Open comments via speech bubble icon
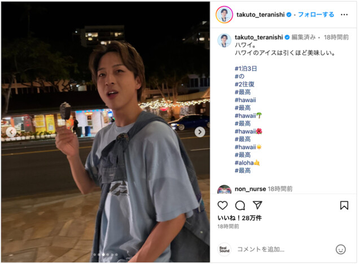 coord(240,205)
